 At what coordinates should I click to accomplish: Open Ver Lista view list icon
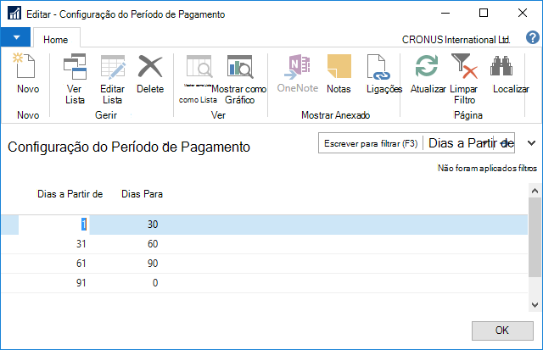pyautogui.click(x=75, y=66)
